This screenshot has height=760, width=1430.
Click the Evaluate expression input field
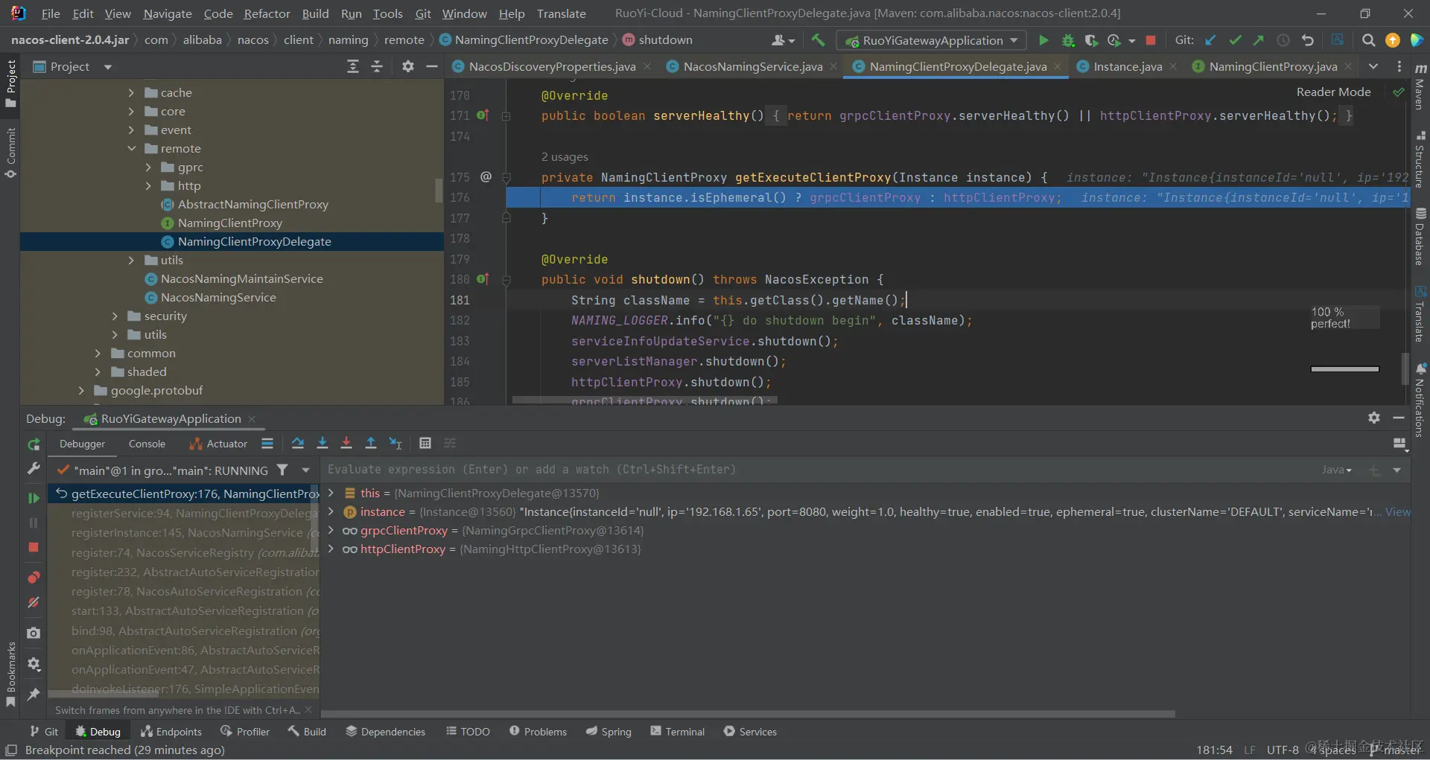(x=745, y=470)
